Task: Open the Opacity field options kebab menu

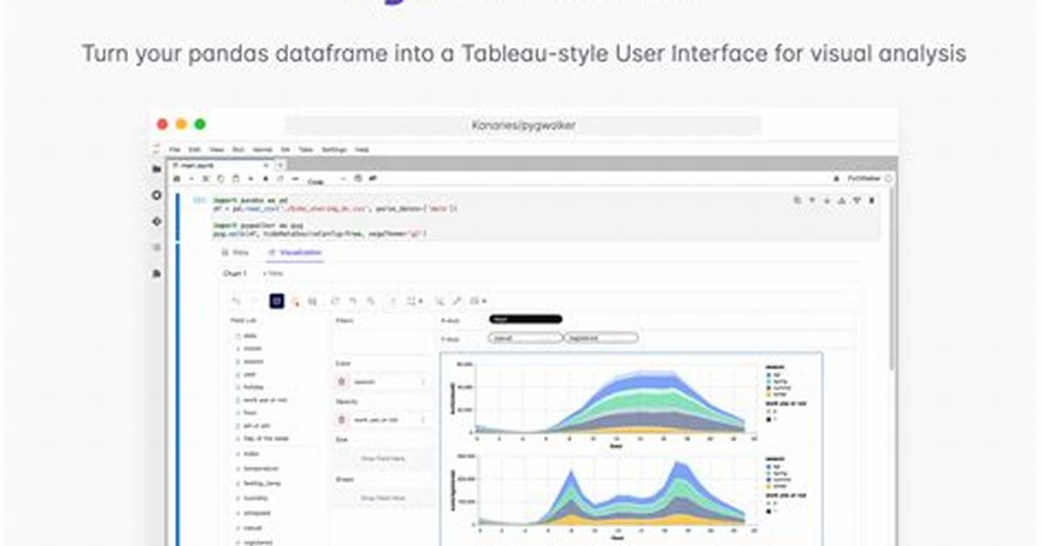Action: point(423,419)
